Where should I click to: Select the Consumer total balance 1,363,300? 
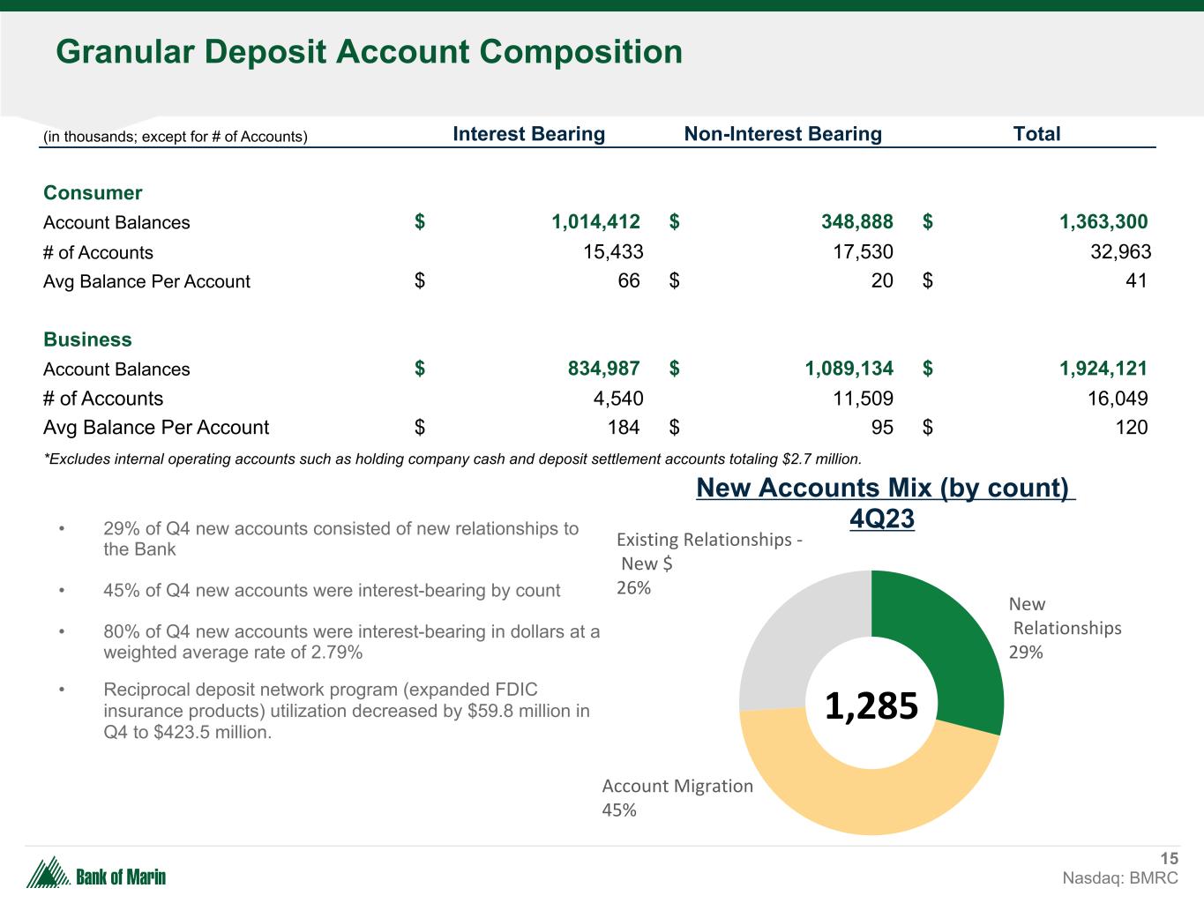coord(1103,222)
